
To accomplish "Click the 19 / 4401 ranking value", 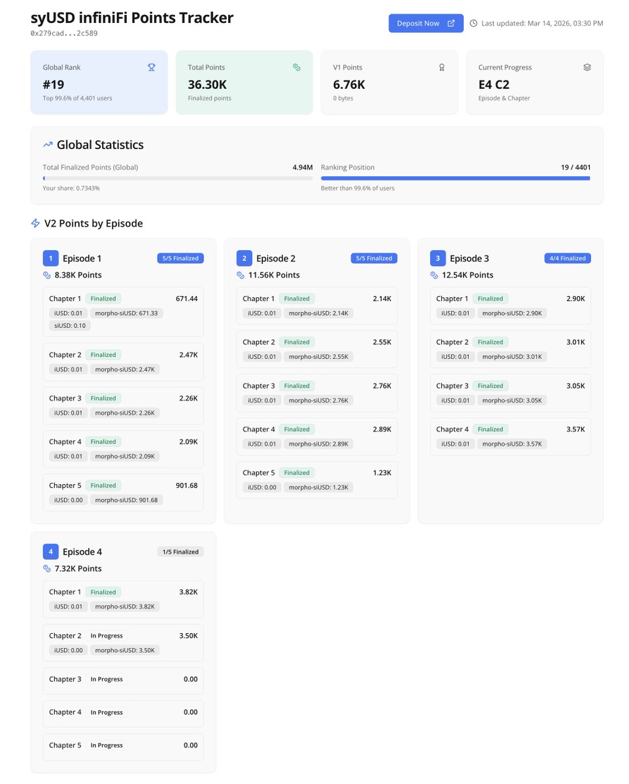I will pos(575,167).
